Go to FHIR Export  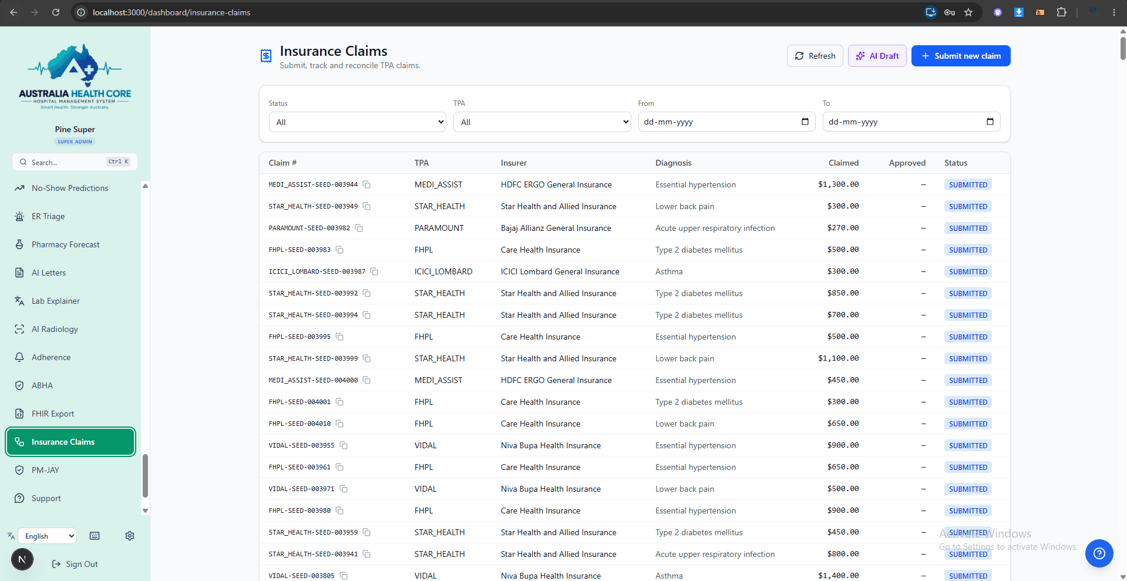[x=70, y=414]
